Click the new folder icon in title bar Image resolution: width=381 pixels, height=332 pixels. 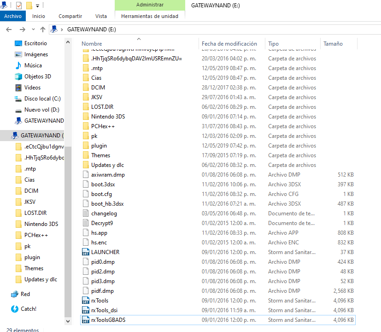pyautogui.click(x=29, y=6)
